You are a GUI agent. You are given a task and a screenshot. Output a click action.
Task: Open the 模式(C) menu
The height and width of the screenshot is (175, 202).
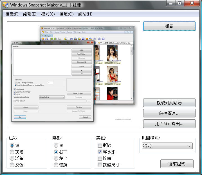(x=48, y=14)
